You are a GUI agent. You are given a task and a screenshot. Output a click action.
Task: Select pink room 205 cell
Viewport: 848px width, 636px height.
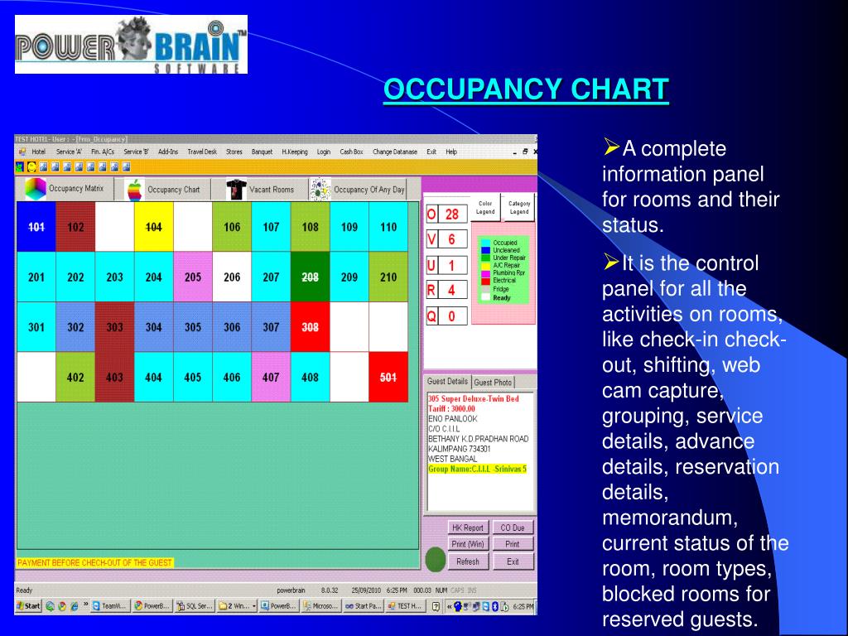[x=192, y=277]
